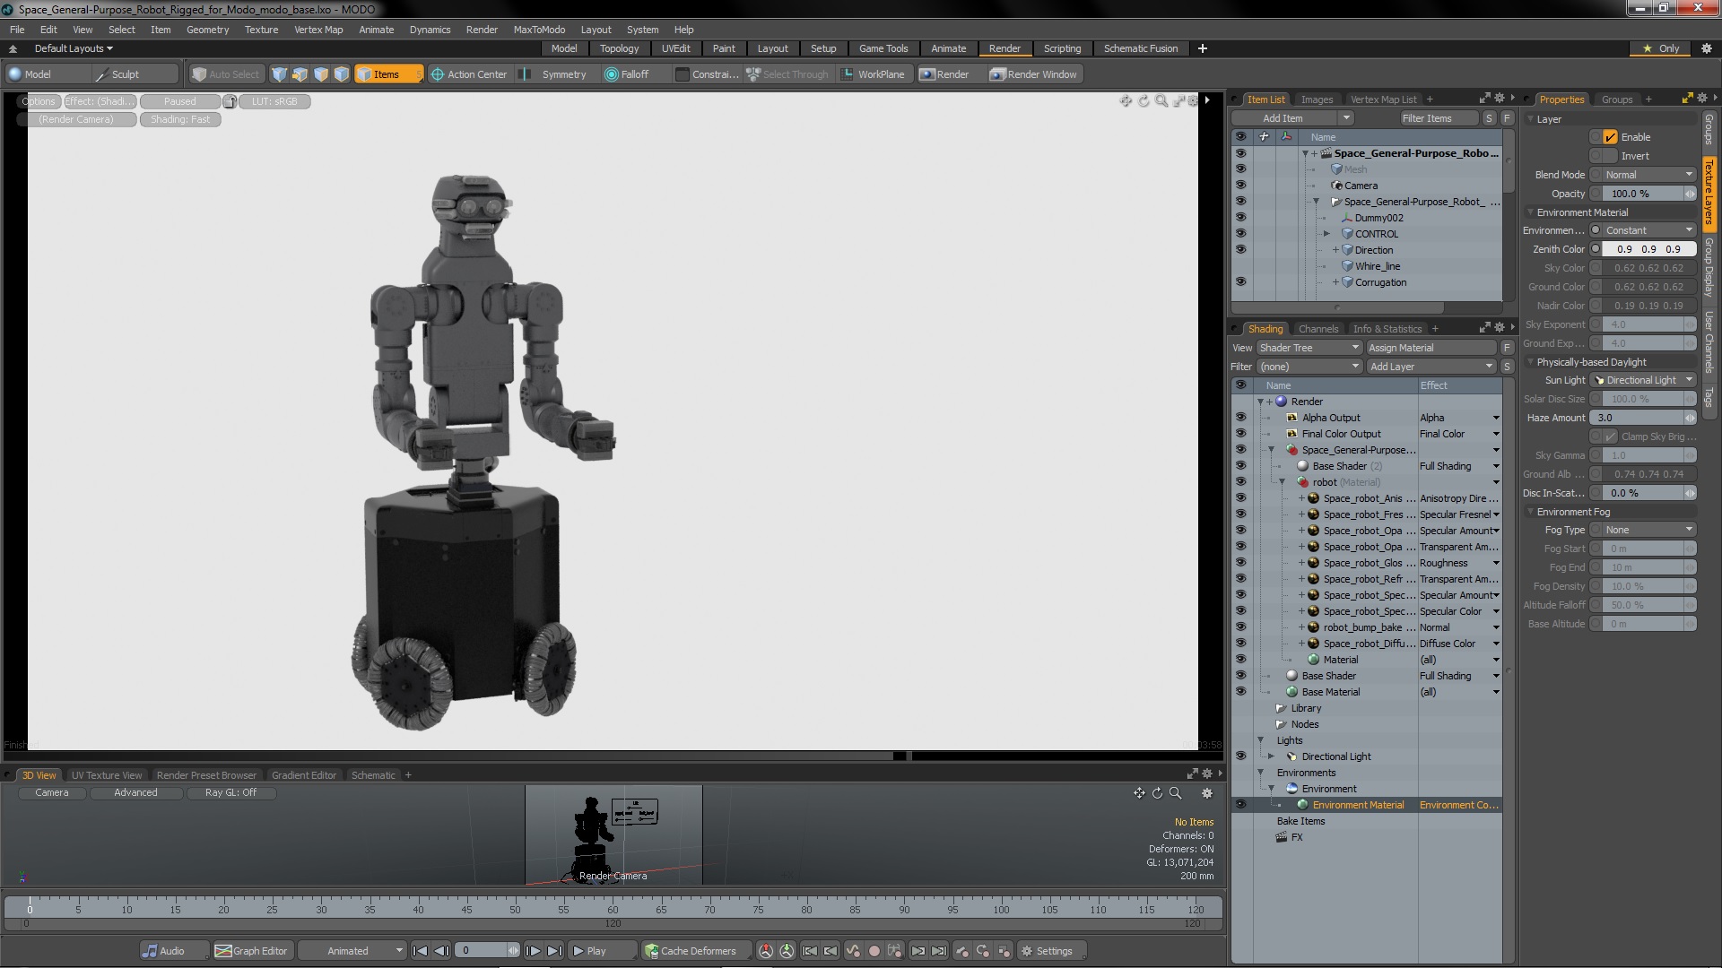Open the Add Layer dropdown
Image resolution: width=1722 pixels, height=968 pixels.
tap(1431, 367)
